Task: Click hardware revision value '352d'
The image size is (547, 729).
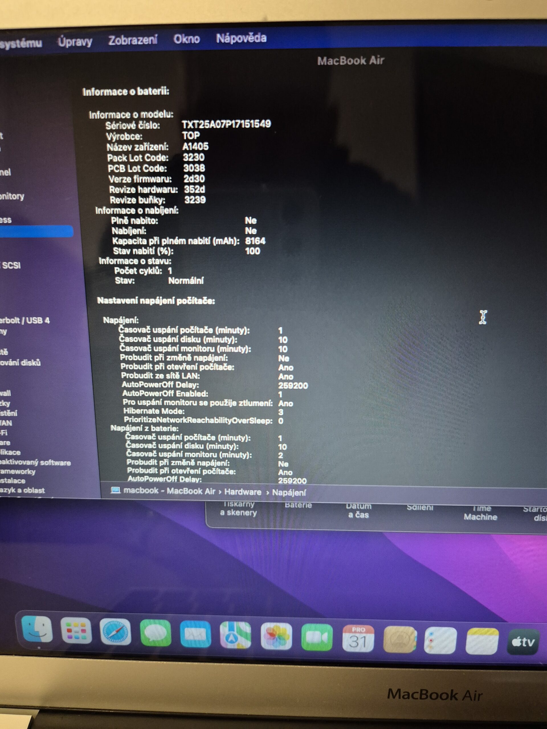Action: click(x=195, y=189)
